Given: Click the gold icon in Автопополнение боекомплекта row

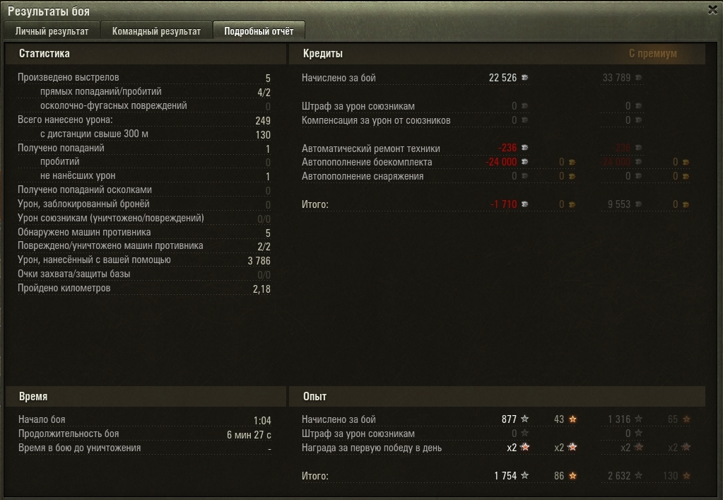Looking at the screenshot, I should point(572,162).
